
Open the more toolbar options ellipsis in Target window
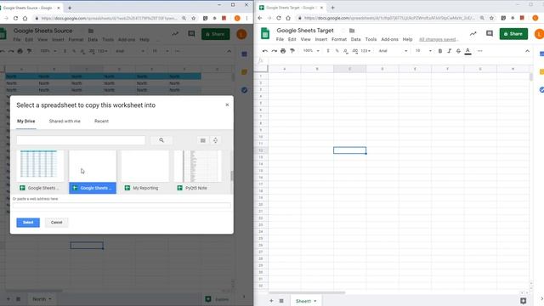(x=479, y=51)
